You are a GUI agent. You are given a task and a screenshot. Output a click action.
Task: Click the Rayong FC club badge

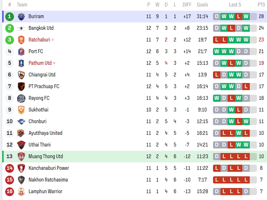pyautogui.click(x=21, y=98)
